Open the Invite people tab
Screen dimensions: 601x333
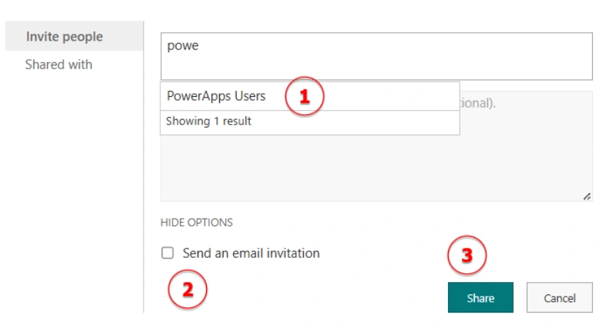[x=74, y=36]
